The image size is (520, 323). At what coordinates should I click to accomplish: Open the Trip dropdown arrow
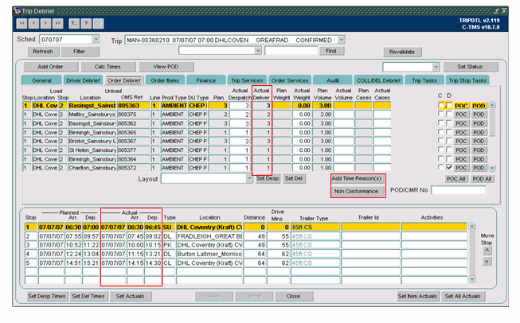click(342, 40)
